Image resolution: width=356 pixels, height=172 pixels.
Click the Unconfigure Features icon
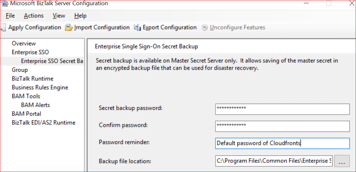[204, 28]
